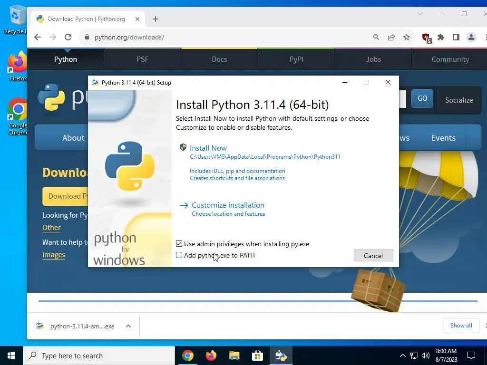Open Windows Start menu
Screen dimensions: 487x365
point(11,355)
